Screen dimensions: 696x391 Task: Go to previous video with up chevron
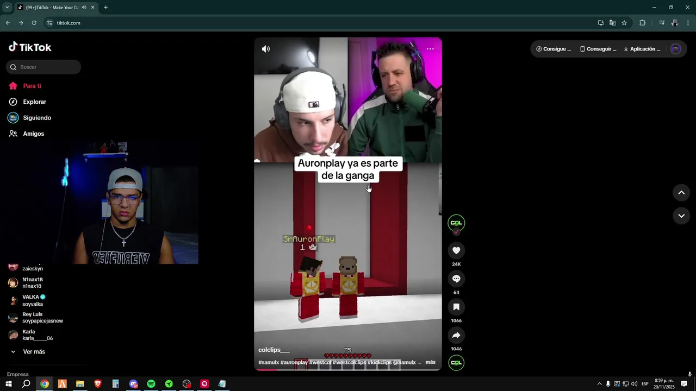[681, 193]
